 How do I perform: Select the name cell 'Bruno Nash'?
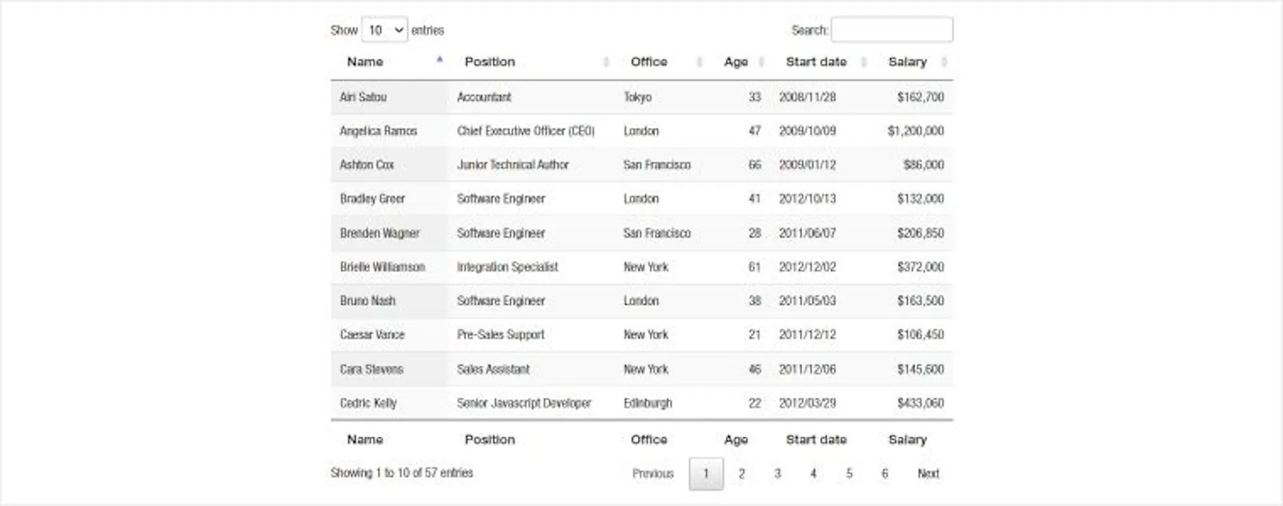click(390, 301)
